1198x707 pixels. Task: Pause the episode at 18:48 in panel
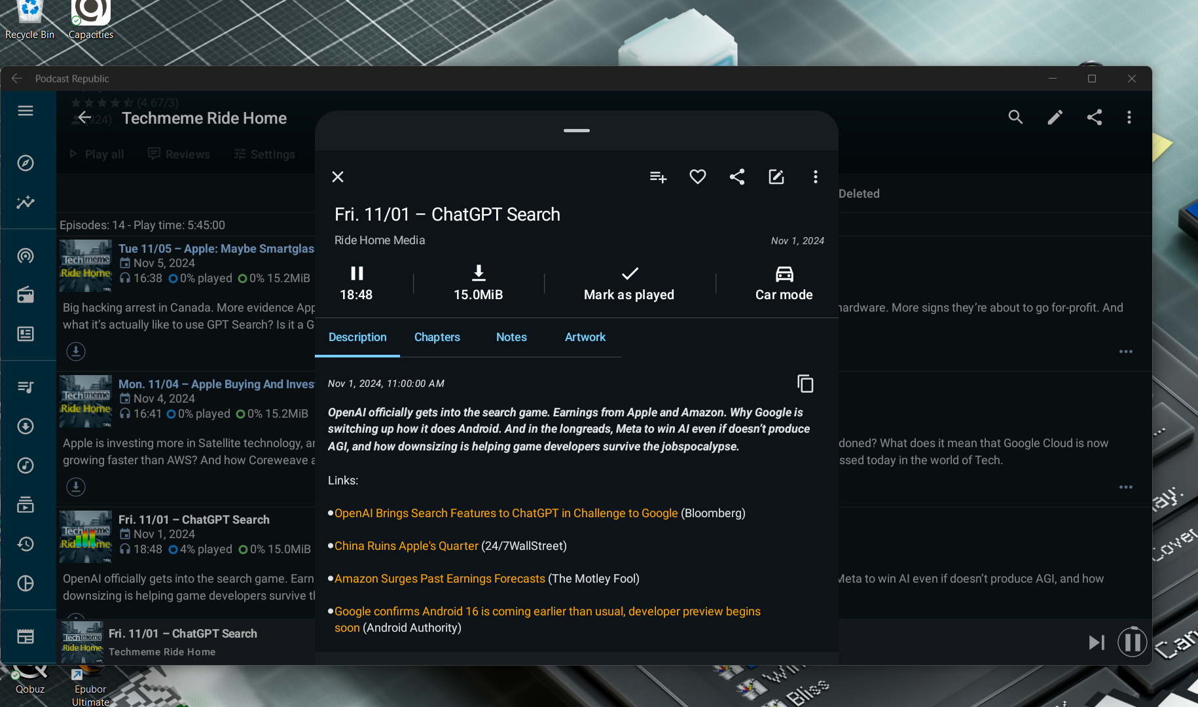(357, 283)
